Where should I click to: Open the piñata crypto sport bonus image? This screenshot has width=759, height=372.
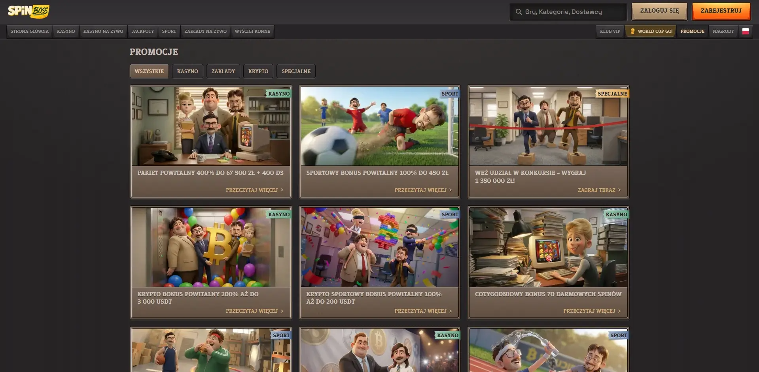point(380,247)
